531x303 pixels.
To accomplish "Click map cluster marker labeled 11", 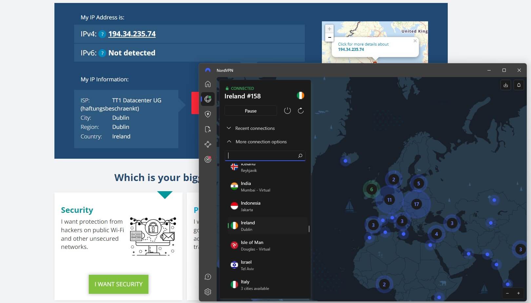I will pyautogui.click(x=389, y=200).
